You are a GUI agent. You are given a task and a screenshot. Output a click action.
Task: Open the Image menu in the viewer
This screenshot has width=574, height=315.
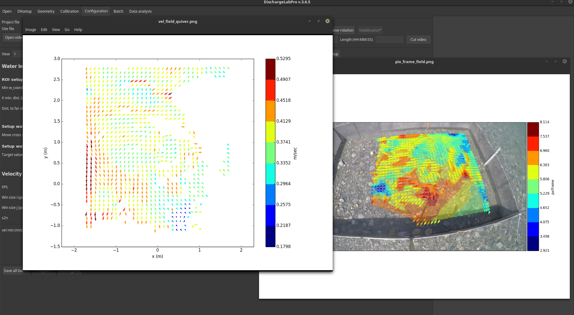[x=30, y=30]
